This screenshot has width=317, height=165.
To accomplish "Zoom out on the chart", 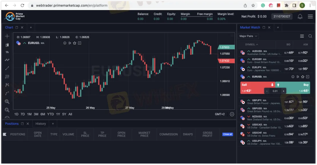I will 7,110.
